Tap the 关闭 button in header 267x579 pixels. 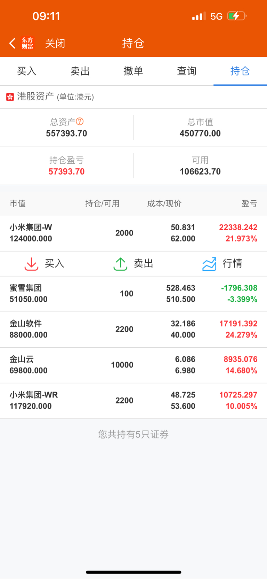tap(55, 43)
